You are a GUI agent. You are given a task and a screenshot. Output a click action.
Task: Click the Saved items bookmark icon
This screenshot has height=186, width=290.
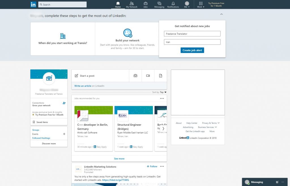34,122
